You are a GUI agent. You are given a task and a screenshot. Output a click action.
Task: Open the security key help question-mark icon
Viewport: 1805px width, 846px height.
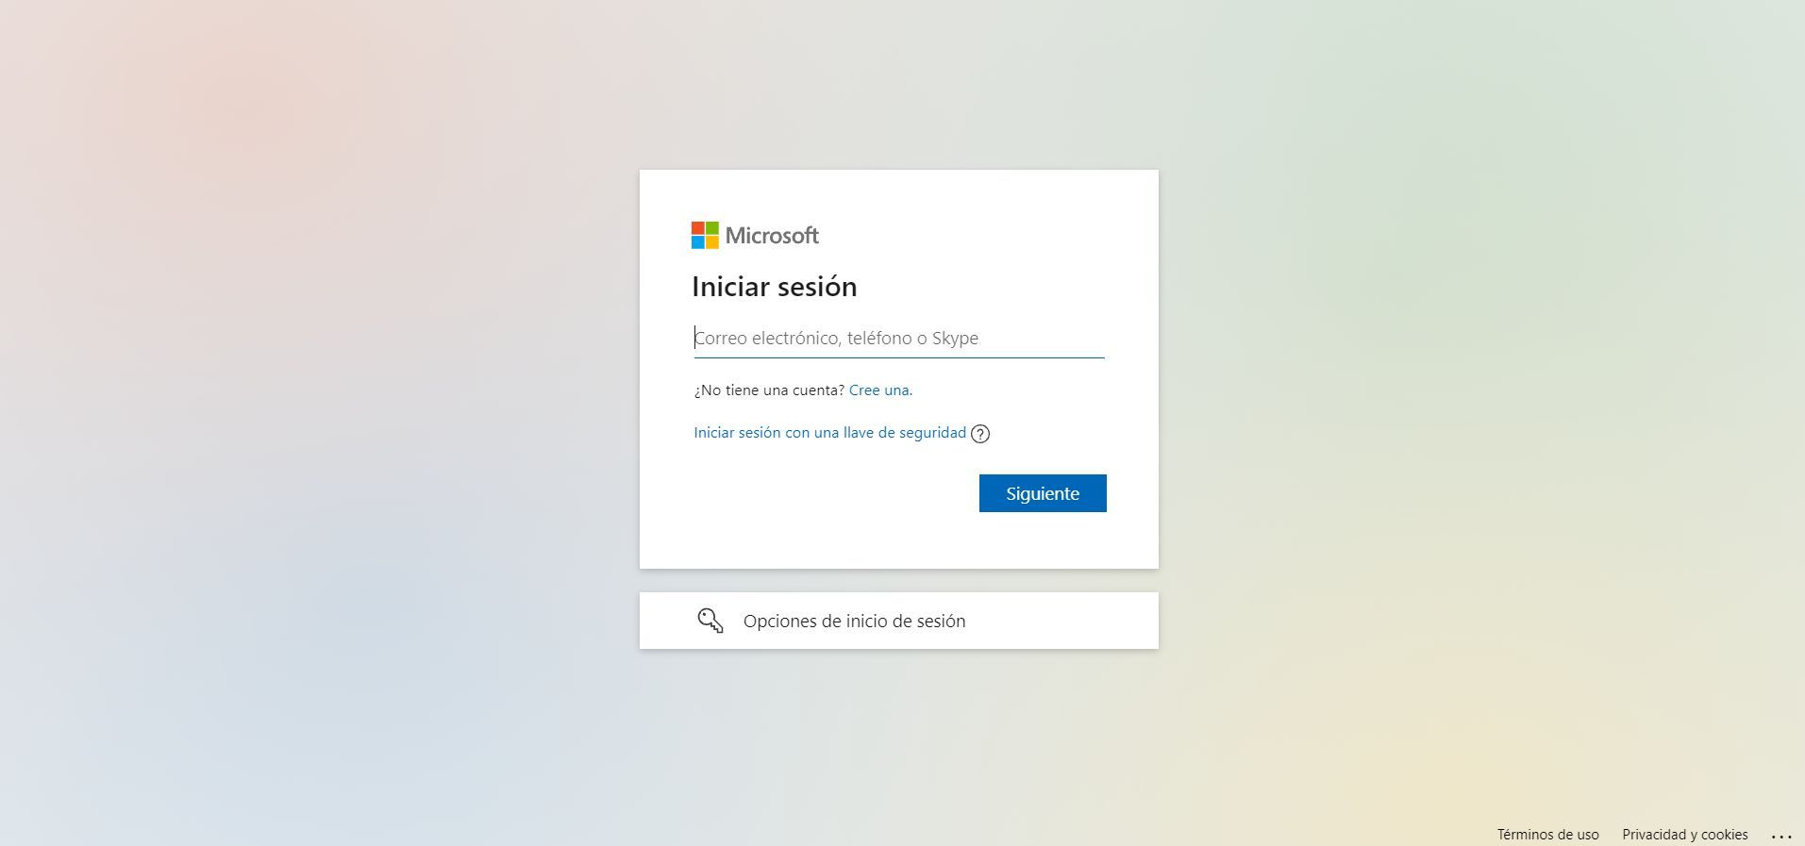(x=980, y=434)
